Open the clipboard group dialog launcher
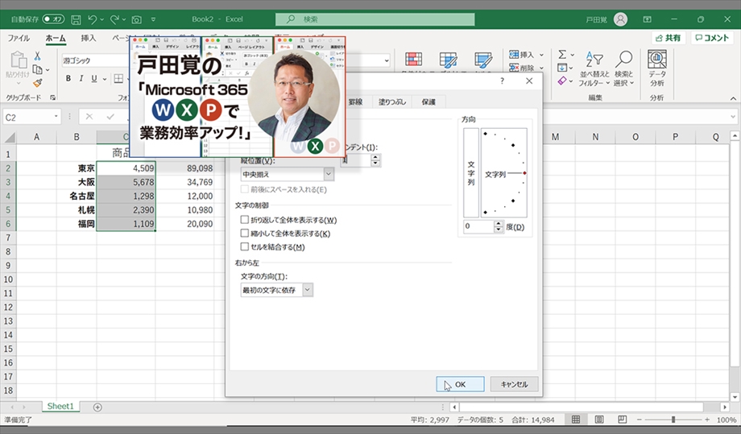 (52, 97)
